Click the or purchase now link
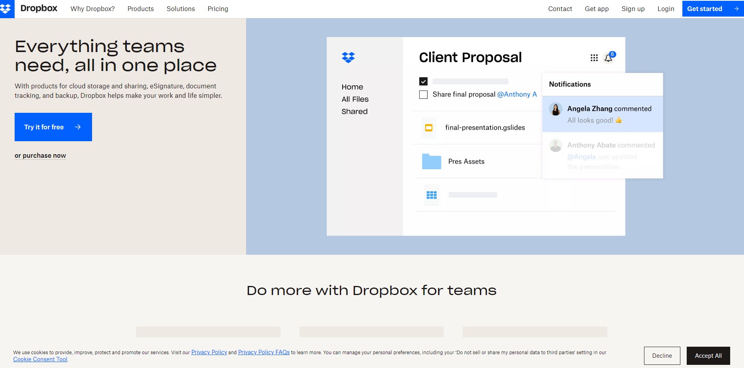The height and width of the screenshot is (368, 744). (40, 155)
